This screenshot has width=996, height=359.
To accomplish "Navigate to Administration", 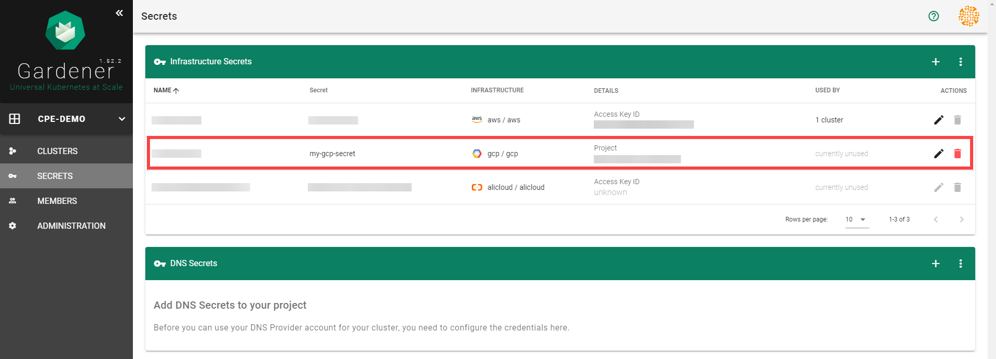I will (71, 226).
